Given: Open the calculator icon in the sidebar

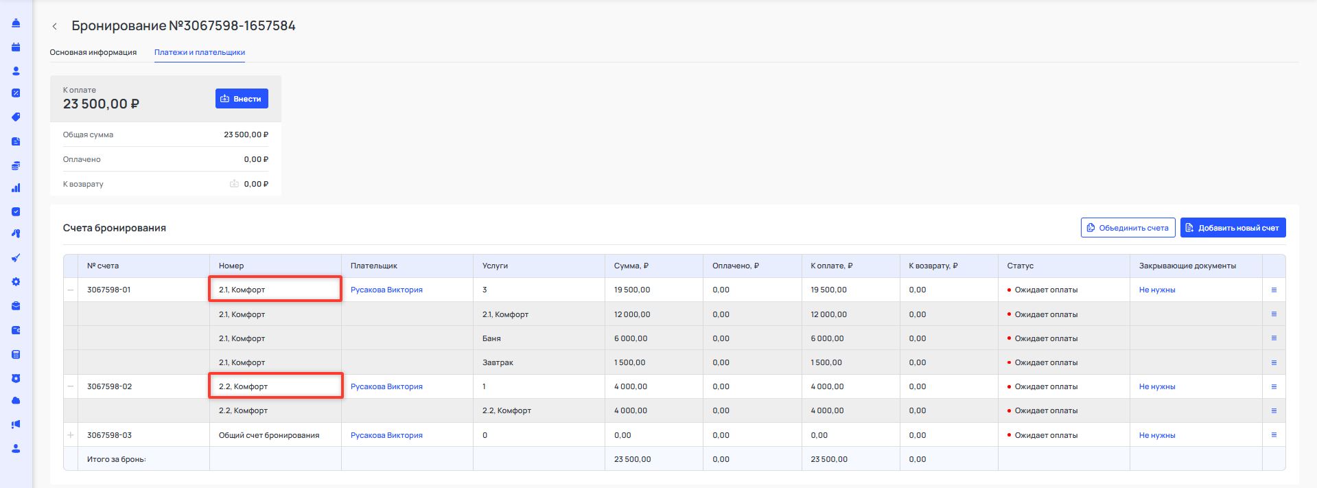Looking at the screenshot, I should click(x=16, y=355).
